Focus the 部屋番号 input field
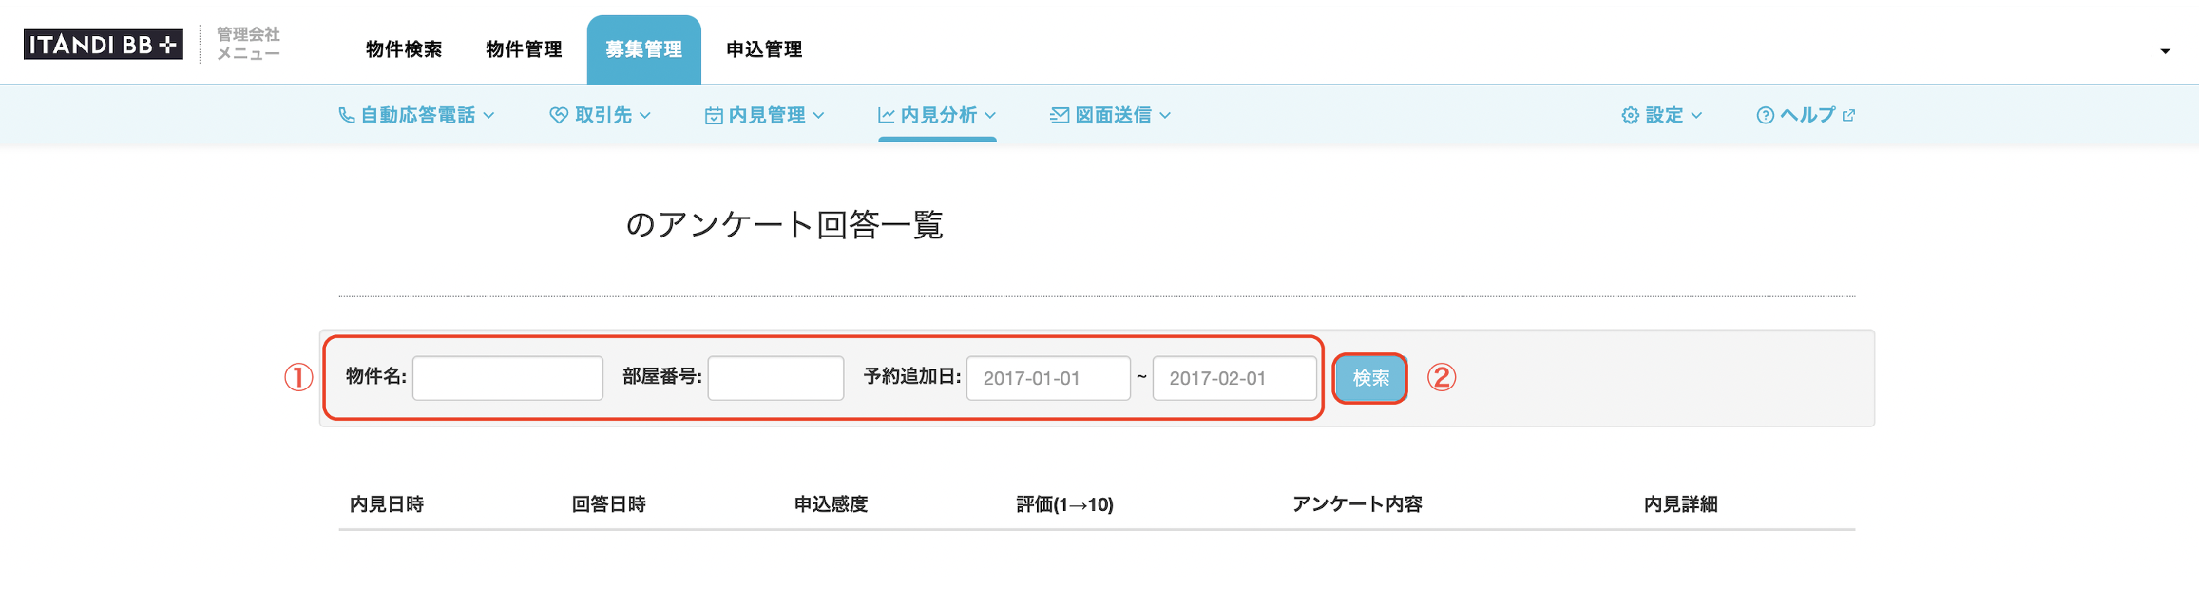The image size is (2199, 606). pyautogui.click(x=775, y=378)
